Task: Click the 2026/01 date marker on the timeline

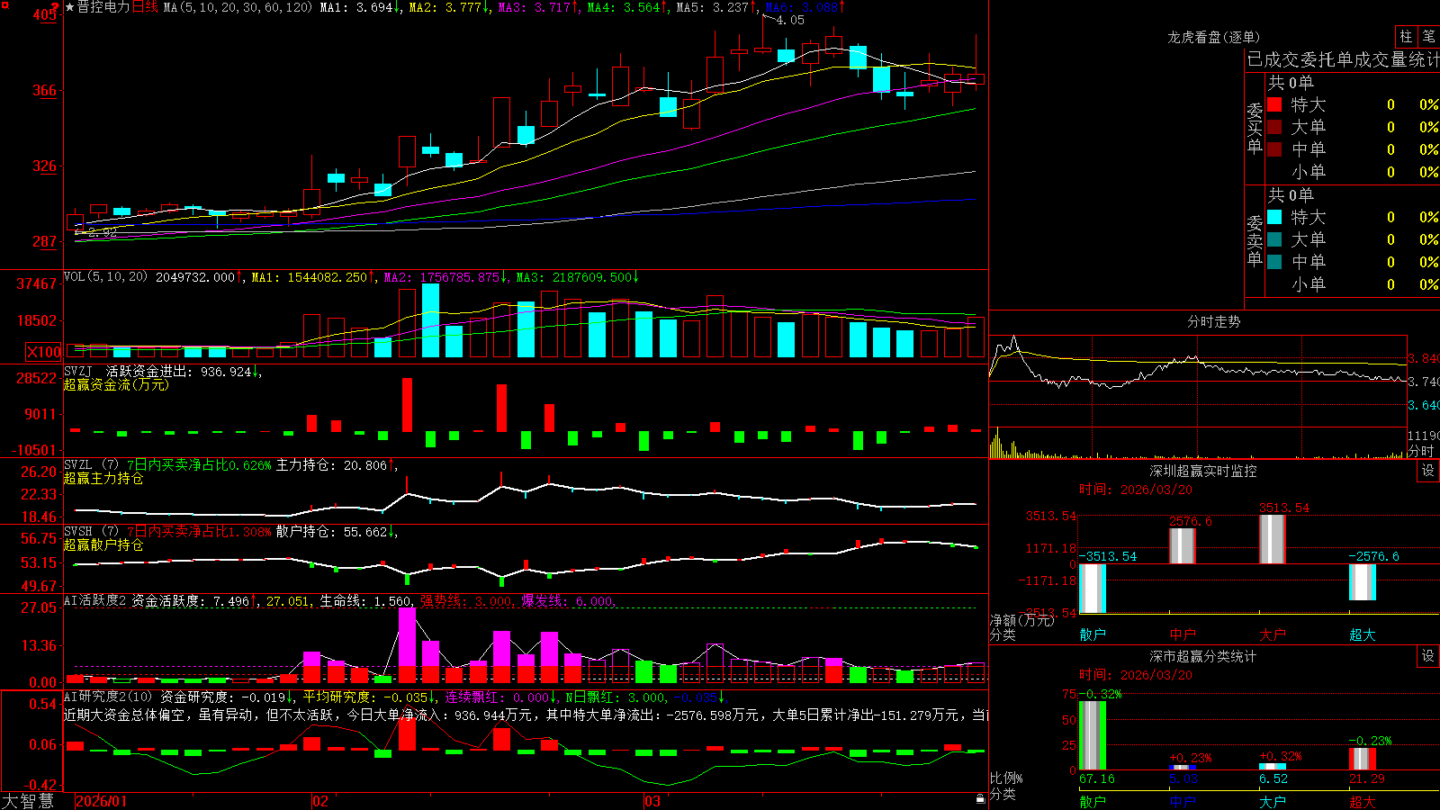Action: pos(101,801)
